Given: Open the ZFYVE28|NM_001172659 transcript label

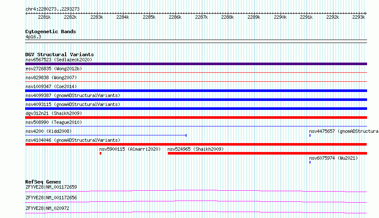Looking at the screenshot, I should [x=51, y=187].
